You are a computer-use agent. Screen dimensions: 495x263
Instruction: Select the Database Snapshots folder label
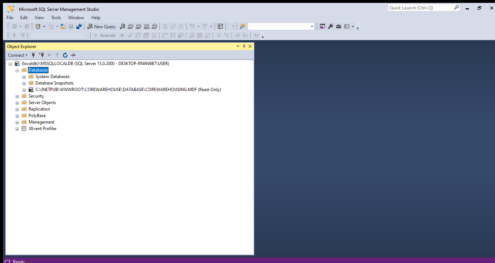(x=54, y=83)
